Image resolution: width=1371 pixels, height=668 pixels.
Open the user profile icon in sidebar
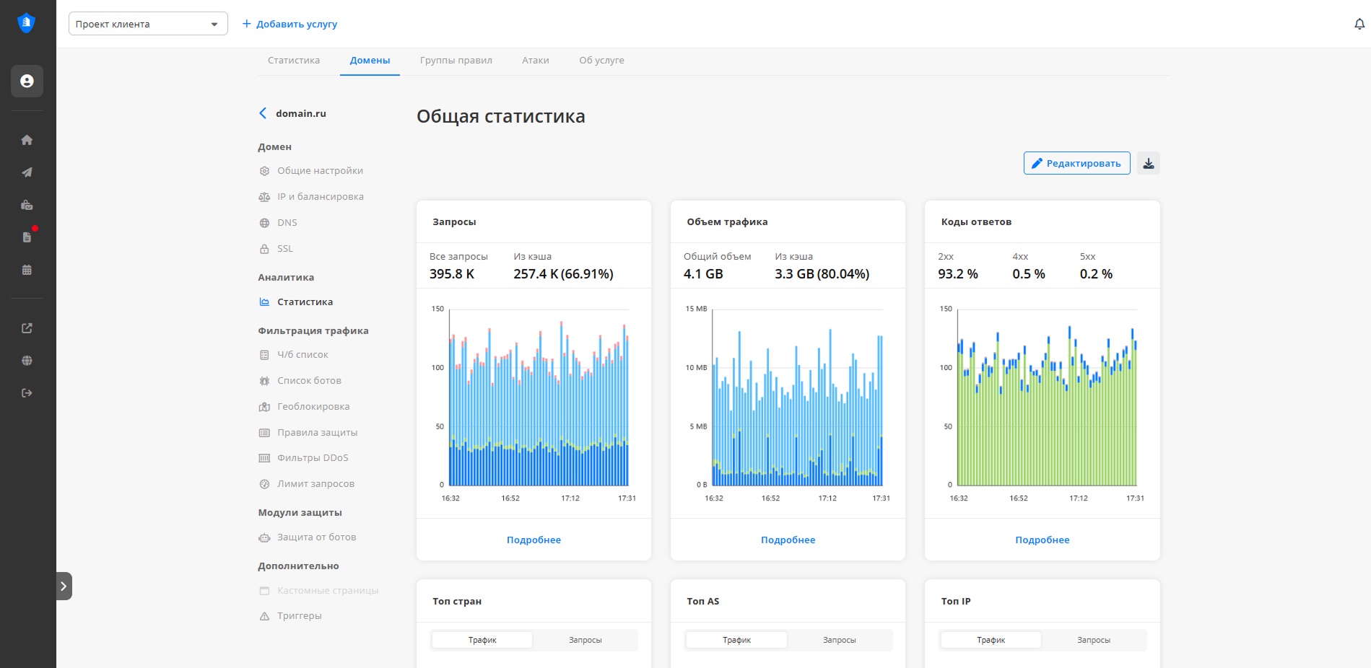coord(27,82)
